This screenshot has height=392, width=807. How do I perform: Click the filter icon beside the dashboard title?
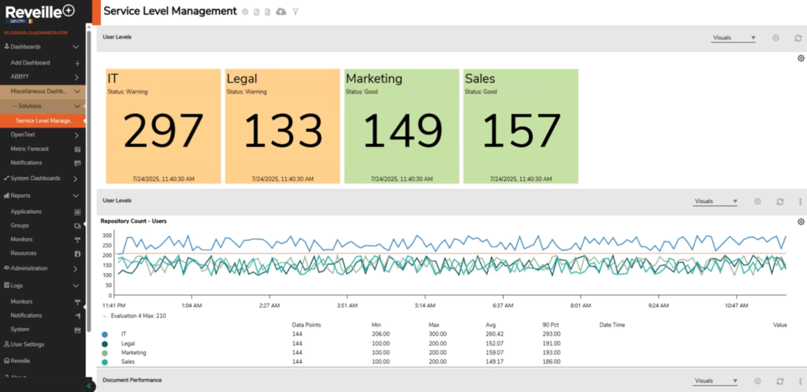tap(296, 12)
